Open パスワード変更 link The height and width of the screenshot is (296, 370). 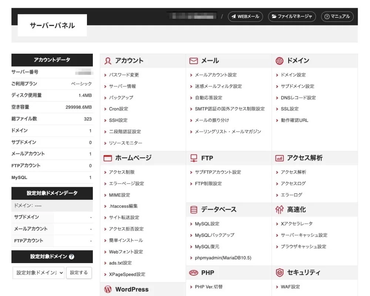124,75
